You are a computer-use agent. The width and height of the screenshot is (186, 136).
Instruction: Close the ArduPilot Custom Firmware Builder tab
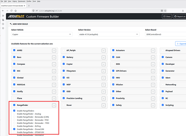pyautogui.click(x=25, y=6)
